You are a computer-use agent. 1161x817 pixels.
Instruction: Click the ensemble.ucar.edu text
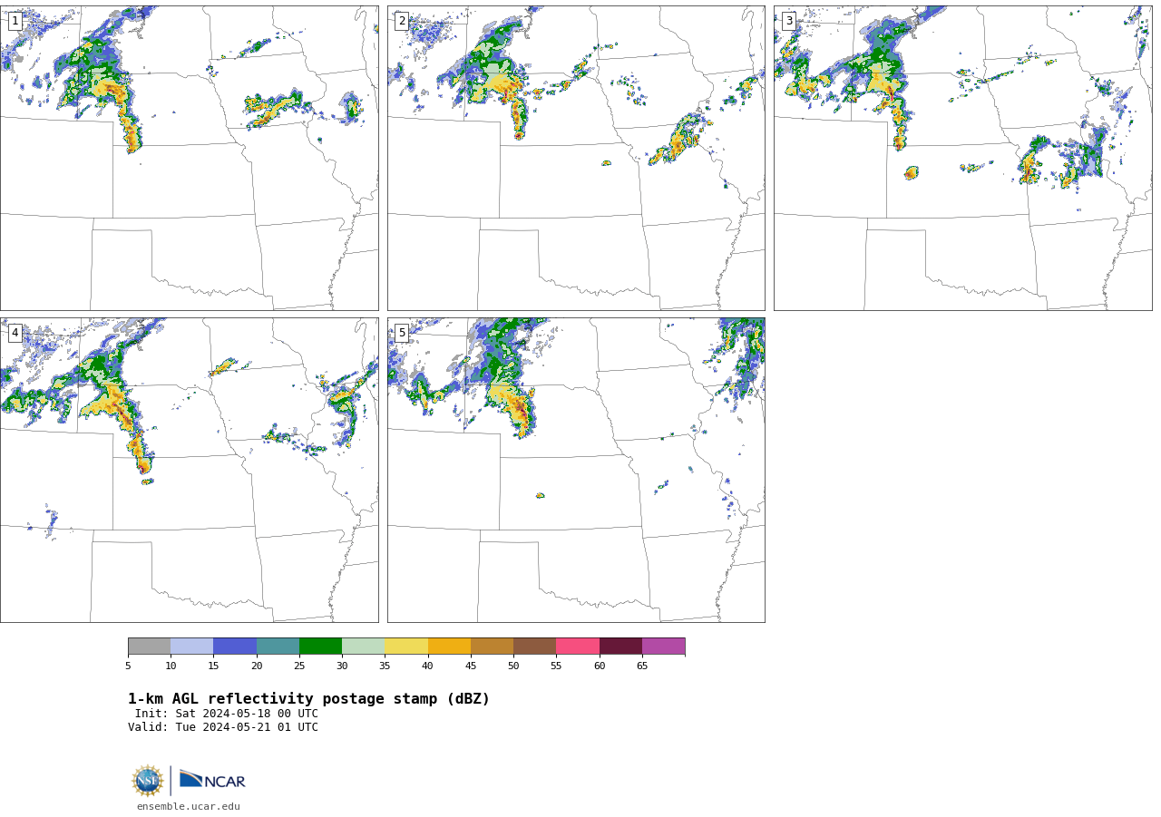(x=189, y=806)
